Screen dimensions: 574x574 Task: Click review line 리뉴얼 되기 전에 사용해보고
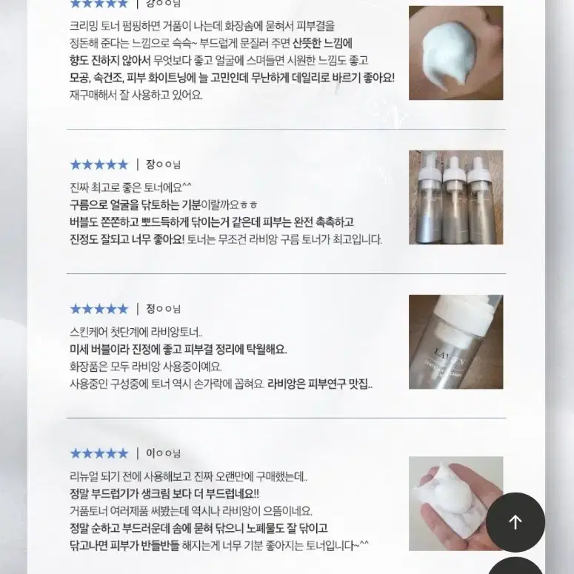tap(189, 477)
